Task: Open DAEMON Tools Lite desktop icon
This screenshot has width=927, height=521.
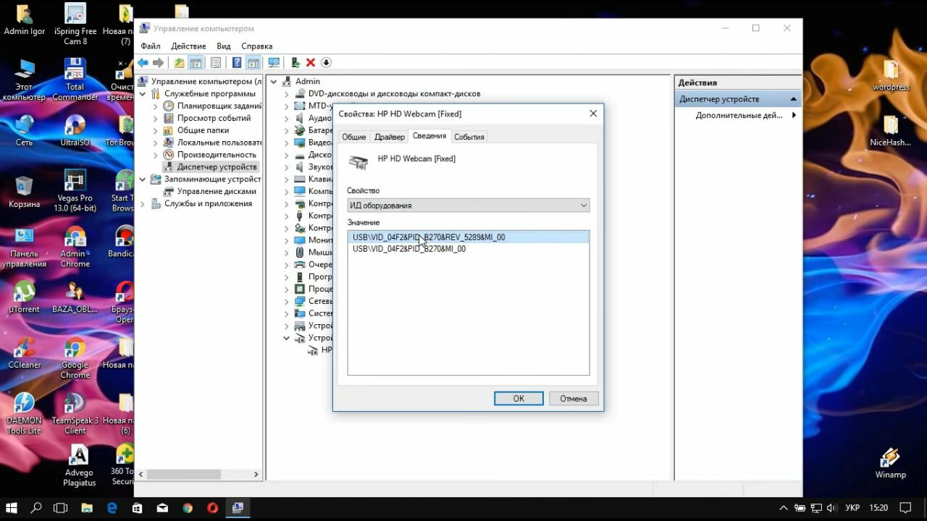Action: [x=24, y=414]
